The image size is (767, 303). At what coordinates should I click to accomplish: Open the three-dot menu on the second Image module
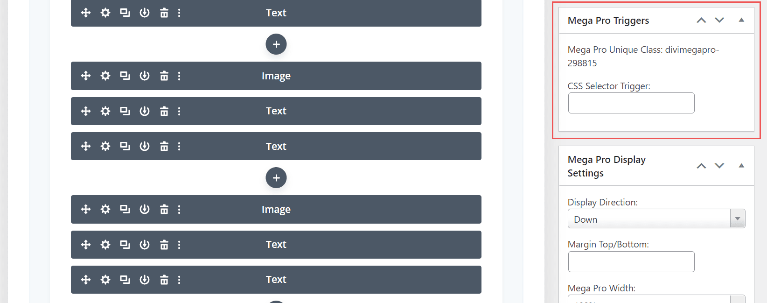click(179, 209)
